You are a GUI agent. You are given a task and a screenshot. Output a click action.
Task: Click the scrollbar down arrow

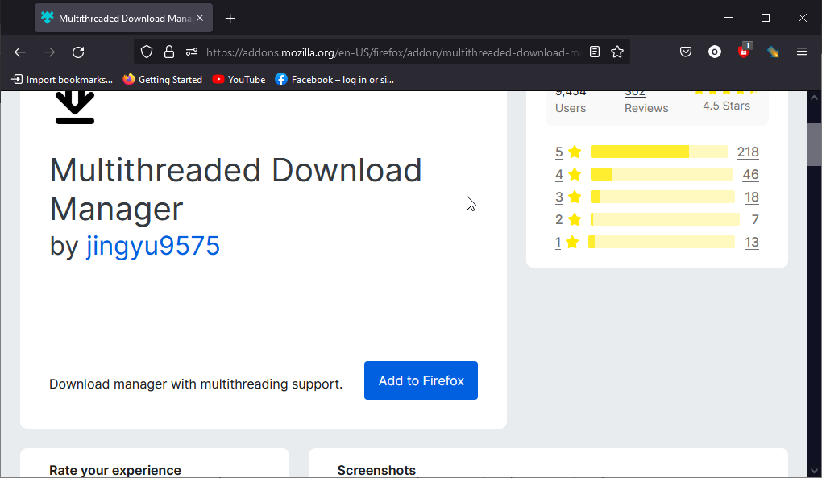pos(814,472)
